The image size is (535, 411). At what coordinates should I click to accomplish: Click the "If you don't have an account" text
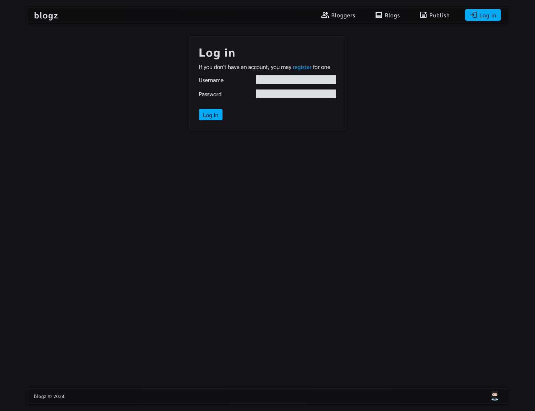(244, 67)
